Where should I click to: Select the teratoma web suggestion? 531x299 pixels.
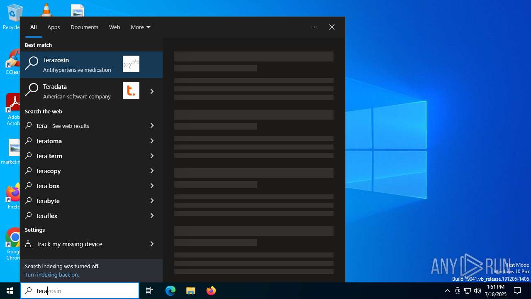click(x=80, y=141)
